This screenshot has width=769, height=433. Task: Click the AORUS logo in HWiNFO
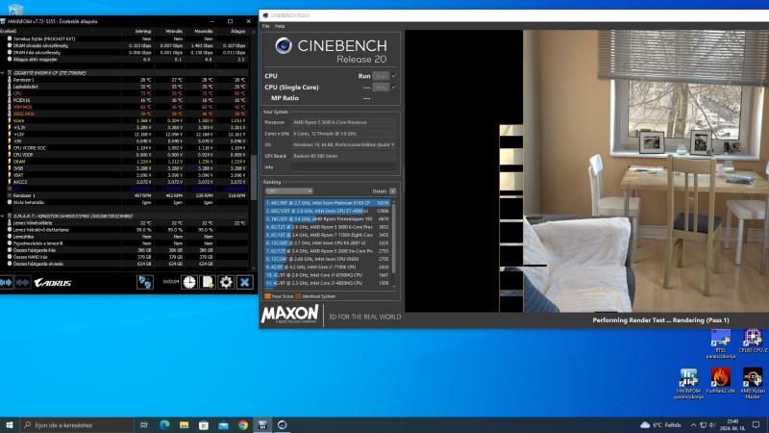(x=53, y=283)
